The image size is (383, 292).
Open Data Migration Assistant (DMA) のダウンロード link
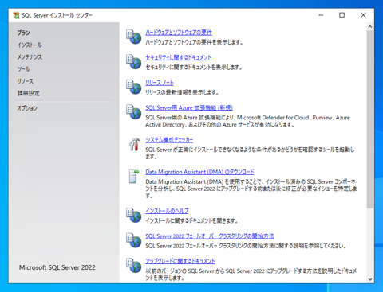click(199, 172)
